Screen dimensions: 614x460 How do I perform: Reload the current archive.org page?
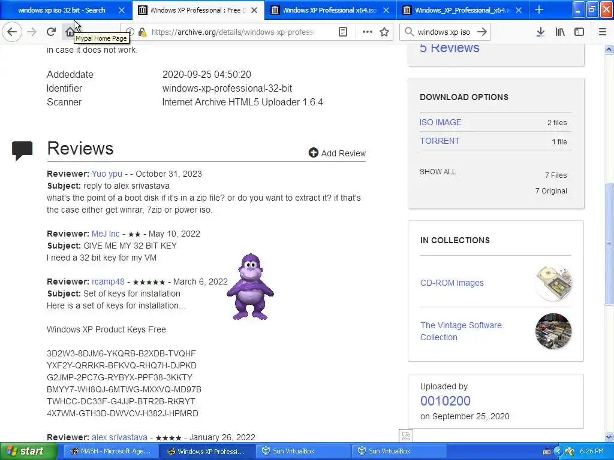[x=51, y=32]
